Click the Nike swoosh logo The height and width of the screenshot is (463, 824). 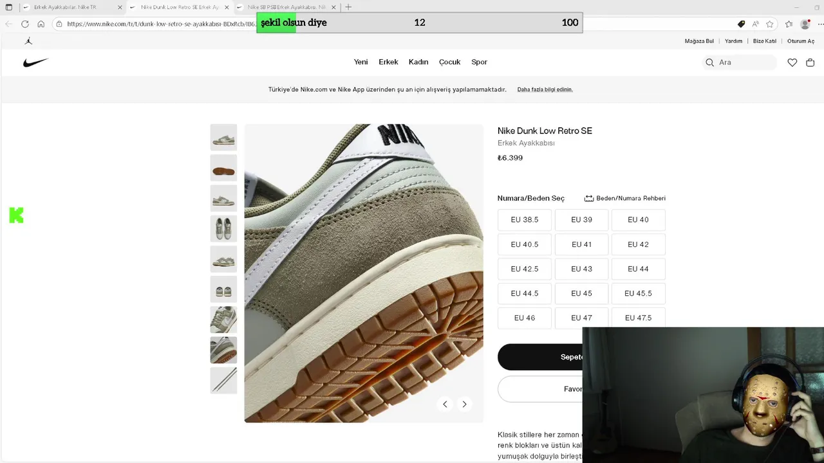coord(35,62)
